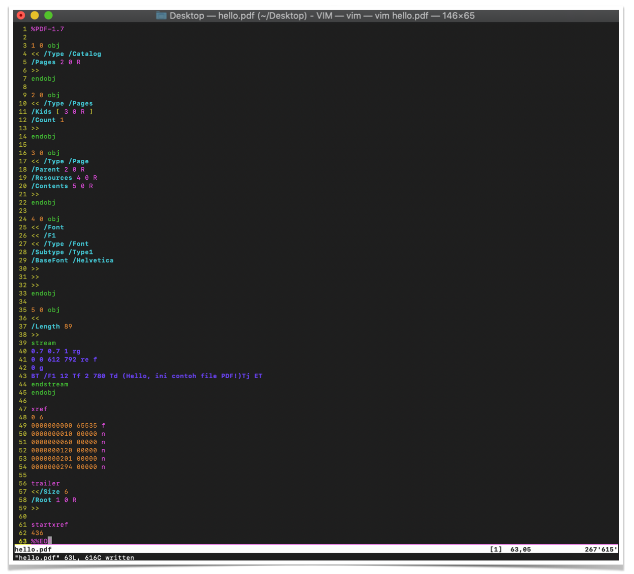
Task: Click "/Resources 4 0 R" line
Action: pos(64,178)
